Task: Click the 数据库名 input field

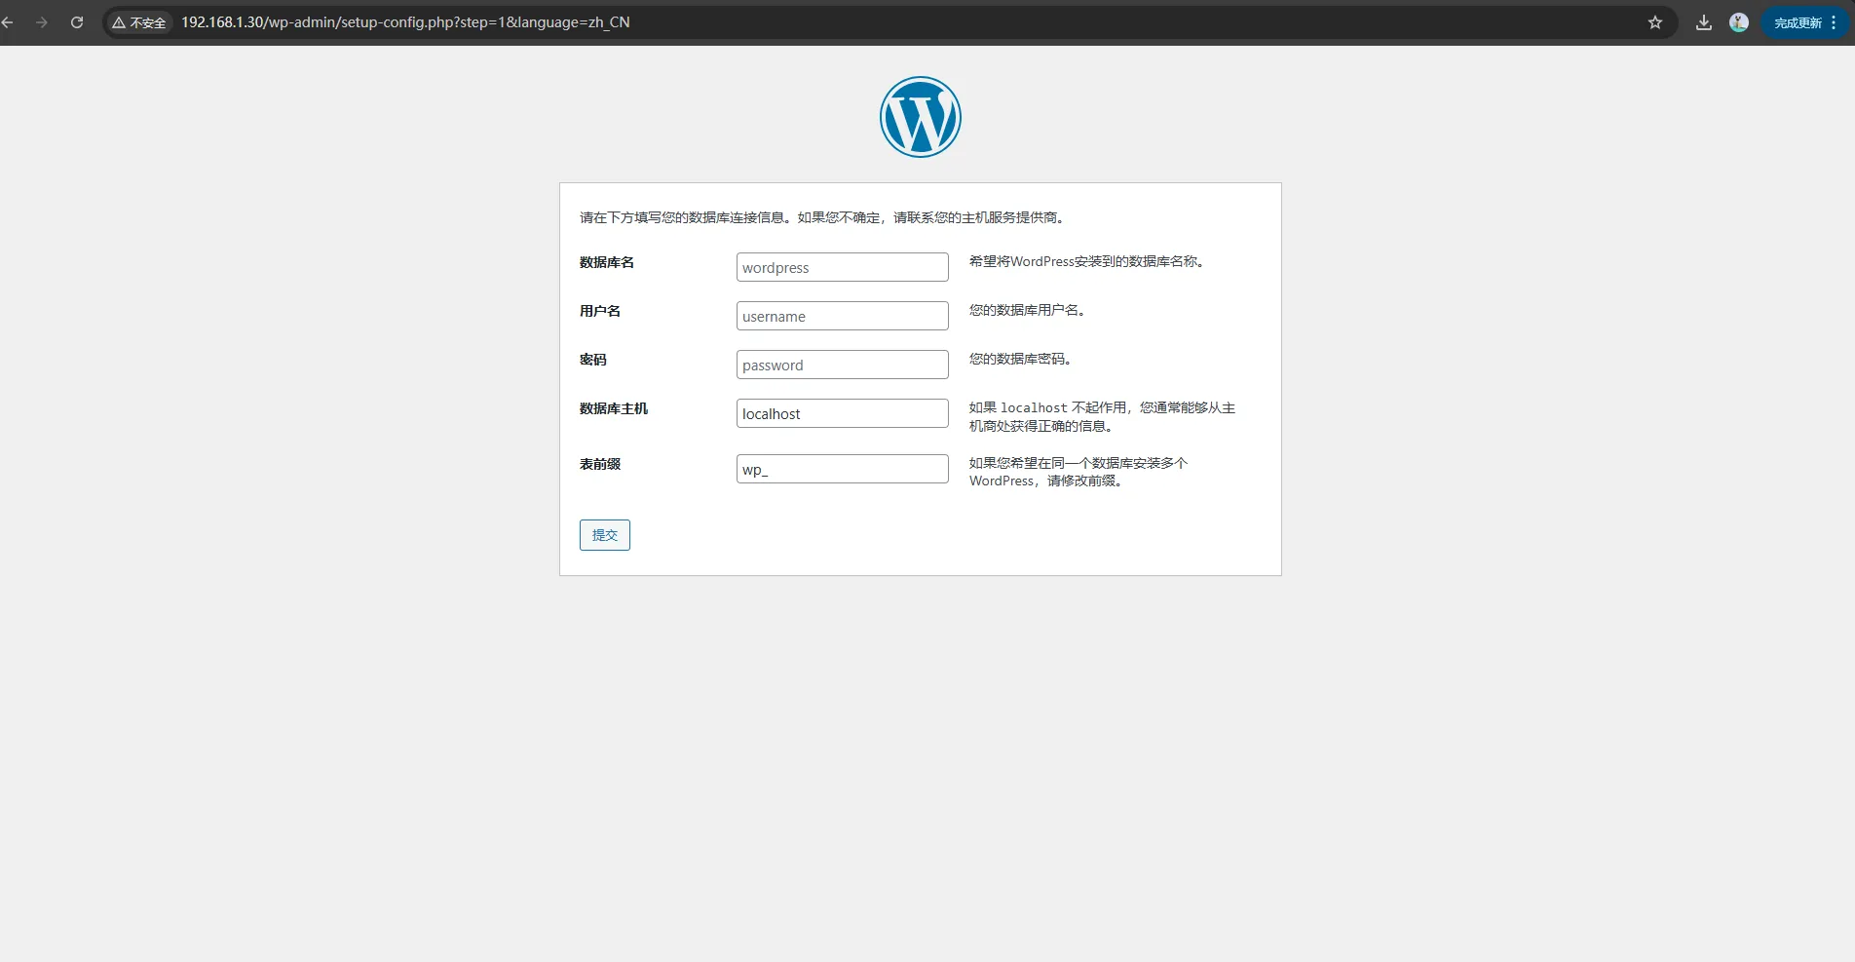Action: pyautogui.click(x=843, y=267)
